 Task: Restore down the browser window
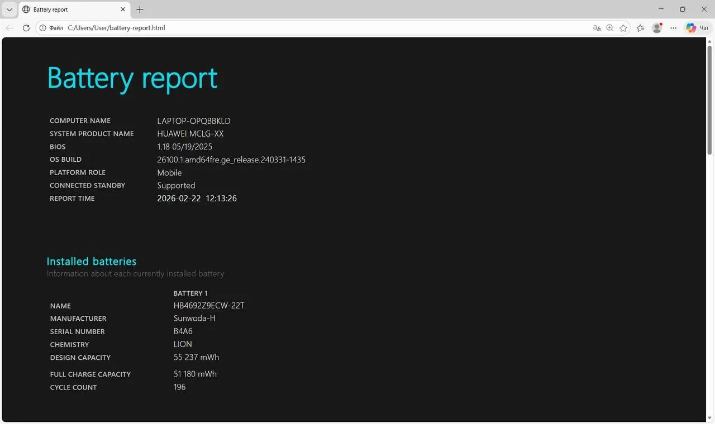tap(683, 9)
